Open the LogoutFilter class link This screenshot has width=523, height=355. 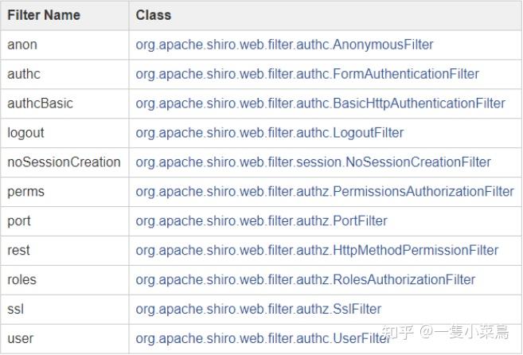(x=269, y=133)
